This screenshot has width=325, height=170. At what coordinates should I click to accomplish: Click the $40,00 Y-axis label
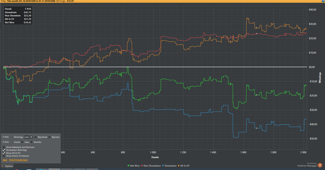coord(312,10)
